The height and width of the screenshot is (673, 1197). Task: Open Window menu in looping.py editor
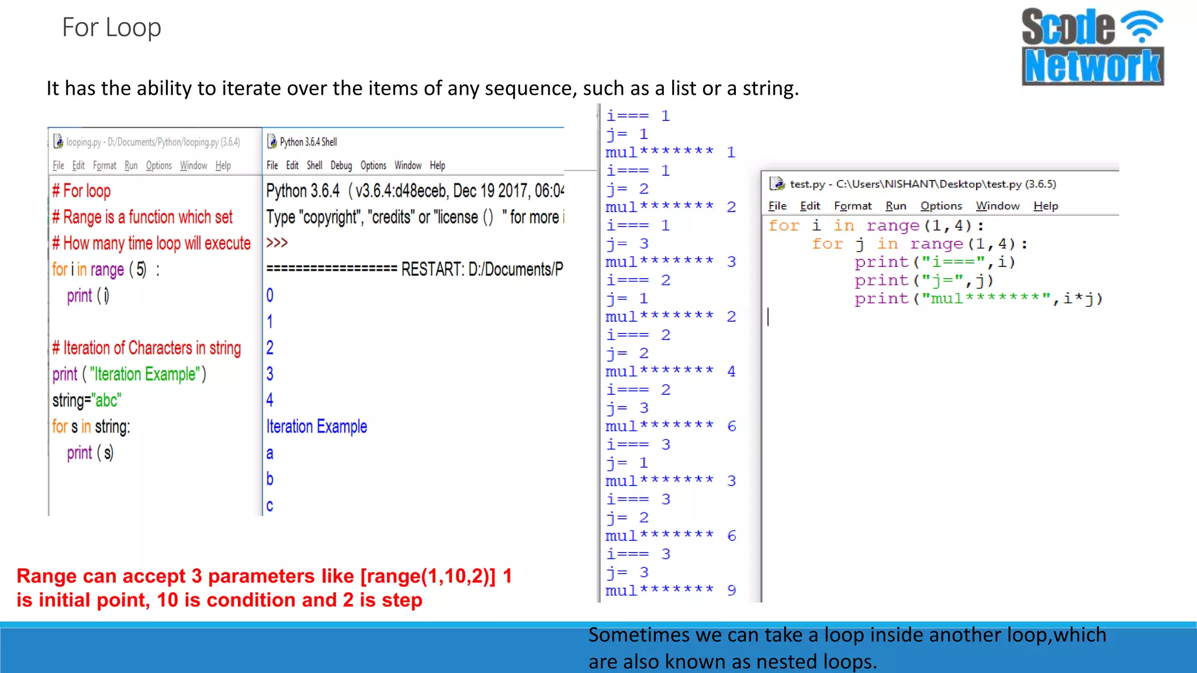(193, 165)
